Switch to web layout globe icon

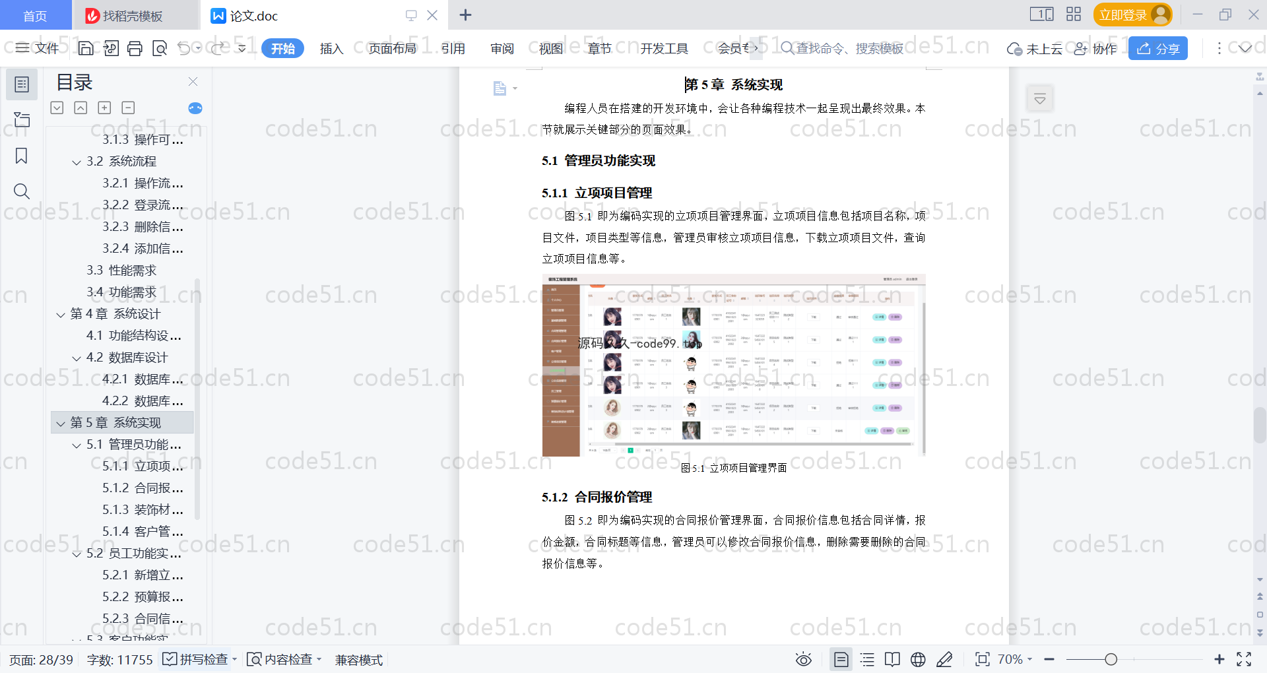click(918, 659)
